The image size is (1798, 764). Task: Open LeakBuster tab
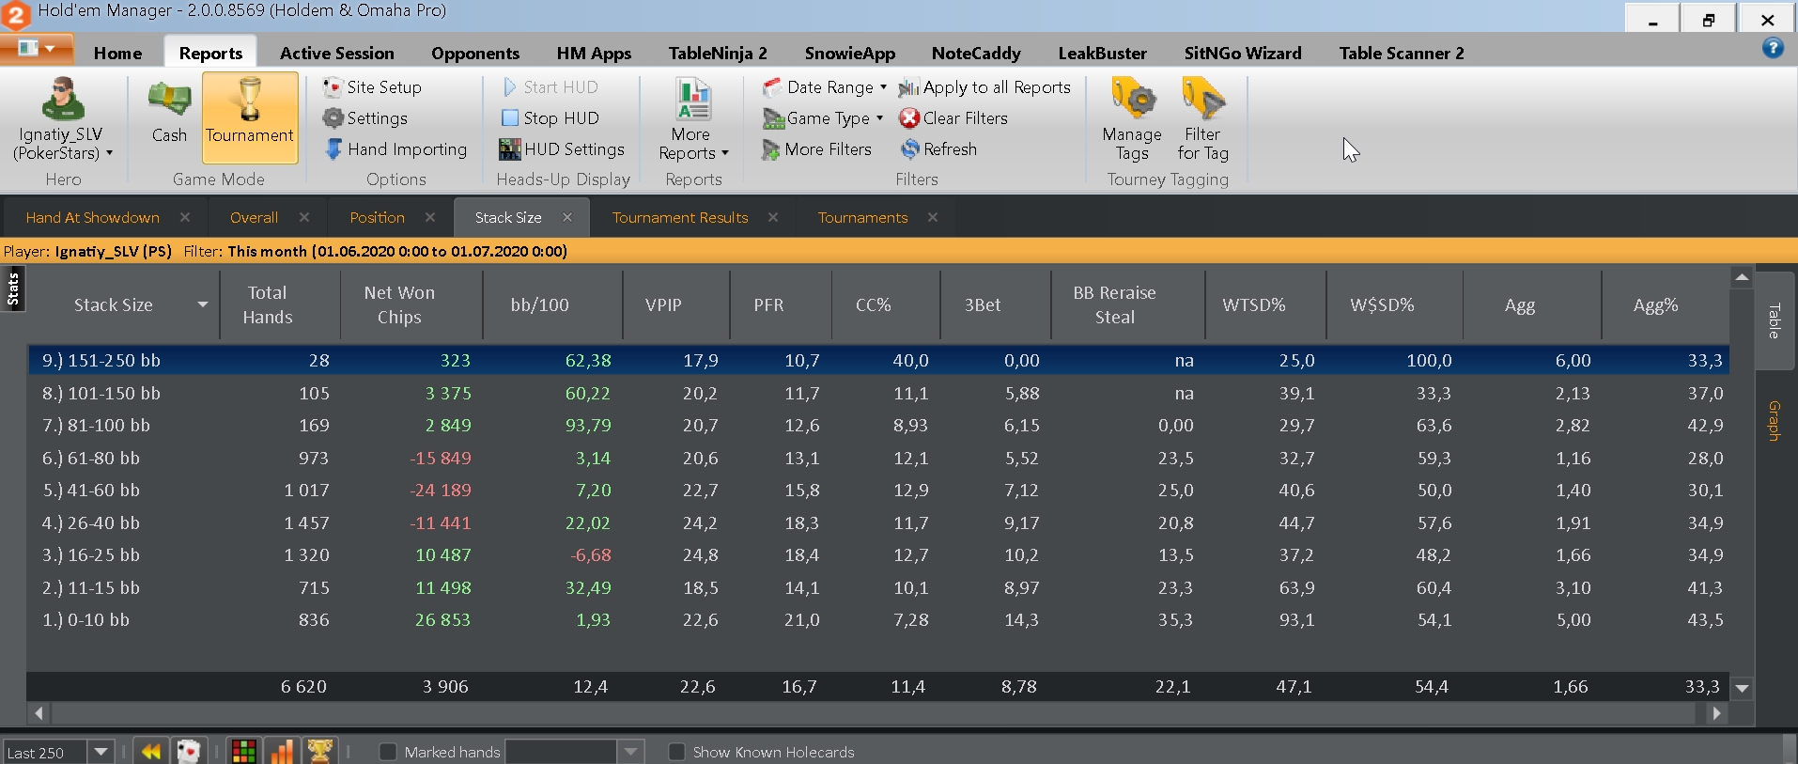(1102, 54)
